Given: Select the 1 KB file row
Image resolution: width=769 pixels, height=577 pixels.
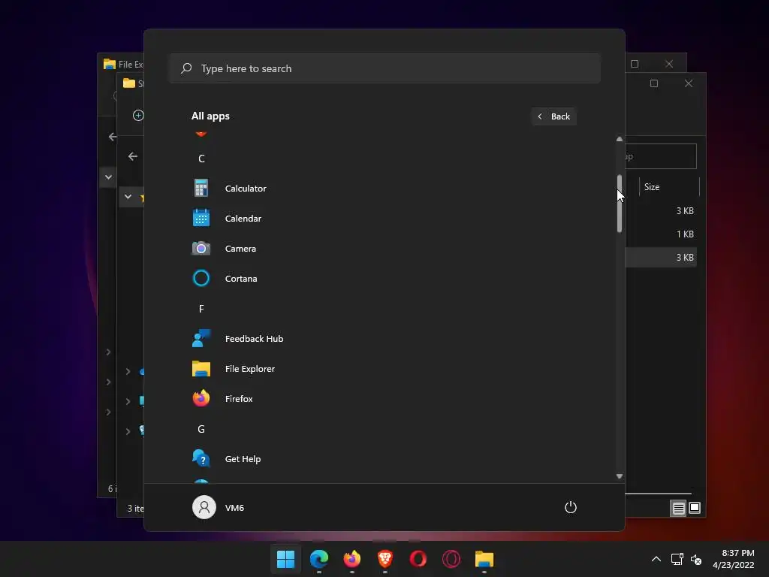Looking at the screenshot, I should (x=661, y=234).
